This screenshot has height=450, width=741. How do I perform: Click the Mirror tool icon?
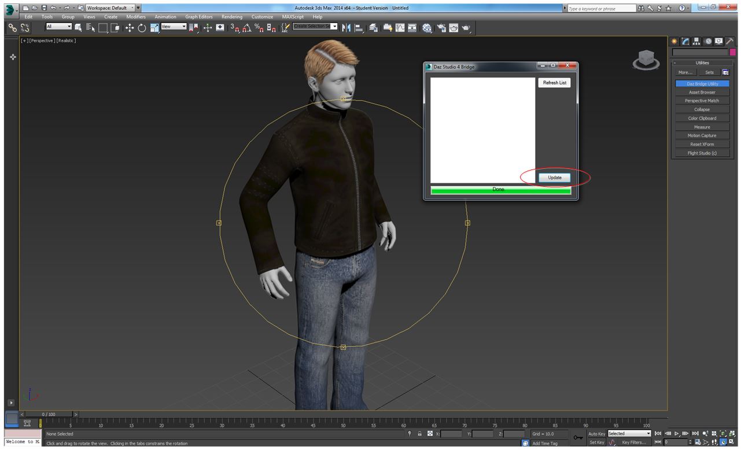[x=346, y=27]
